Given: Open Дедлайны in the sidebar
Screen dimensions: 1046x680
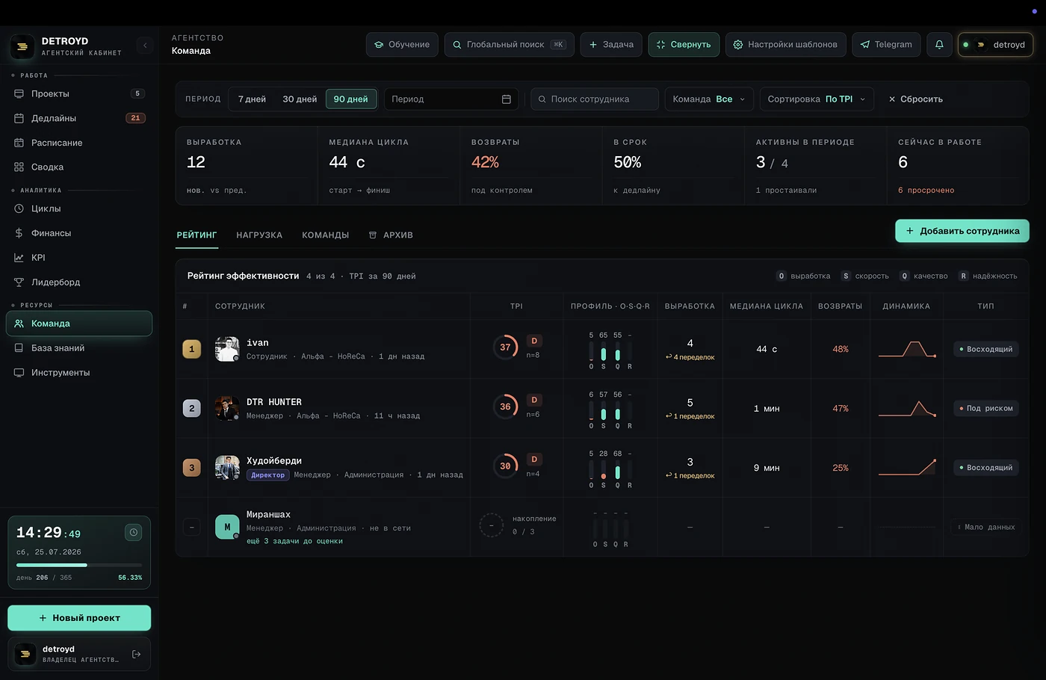Looking at the screenshot, I should click(79, 118).
